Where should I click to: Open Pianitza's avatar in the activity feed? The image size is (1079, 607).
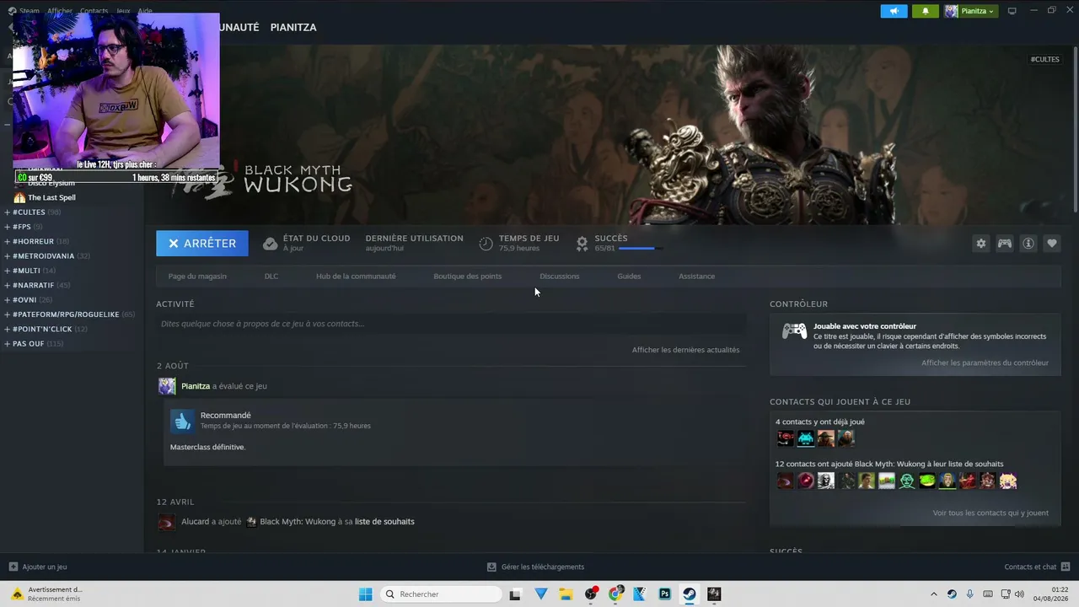[x=167, y=386]
